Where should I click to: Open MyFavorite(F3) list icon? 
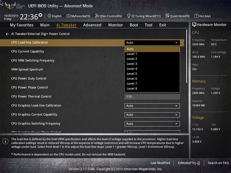68,16
